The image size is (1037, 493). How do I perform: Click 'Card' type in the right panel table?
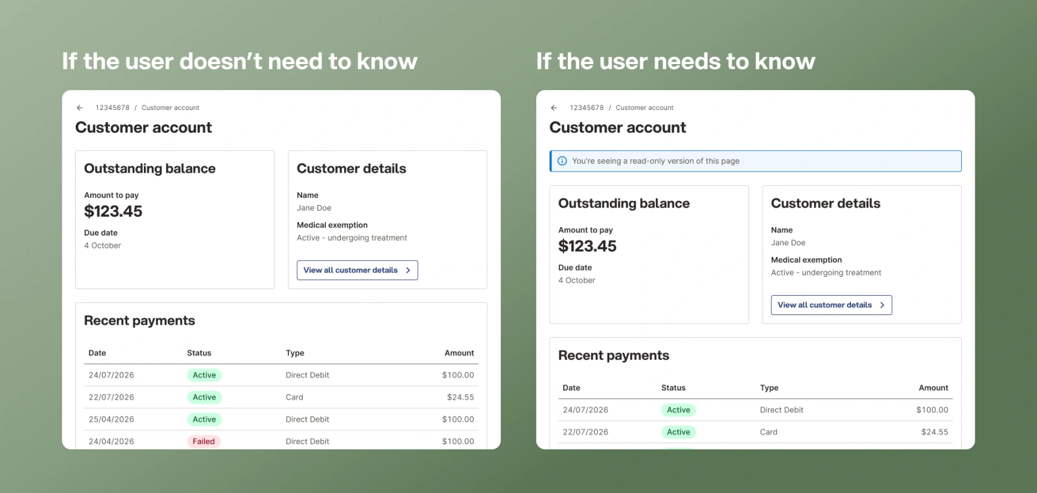tap(769, 432)
